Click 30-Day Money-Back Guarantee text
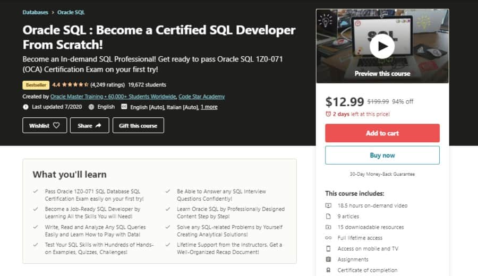Image resolution: width=478 pixels, height=276 pixels. 382,174
